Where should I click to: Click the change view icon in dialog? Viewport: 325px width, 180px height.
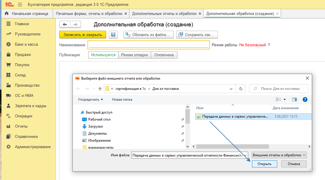pyautogui.click(x=278, y=99)
